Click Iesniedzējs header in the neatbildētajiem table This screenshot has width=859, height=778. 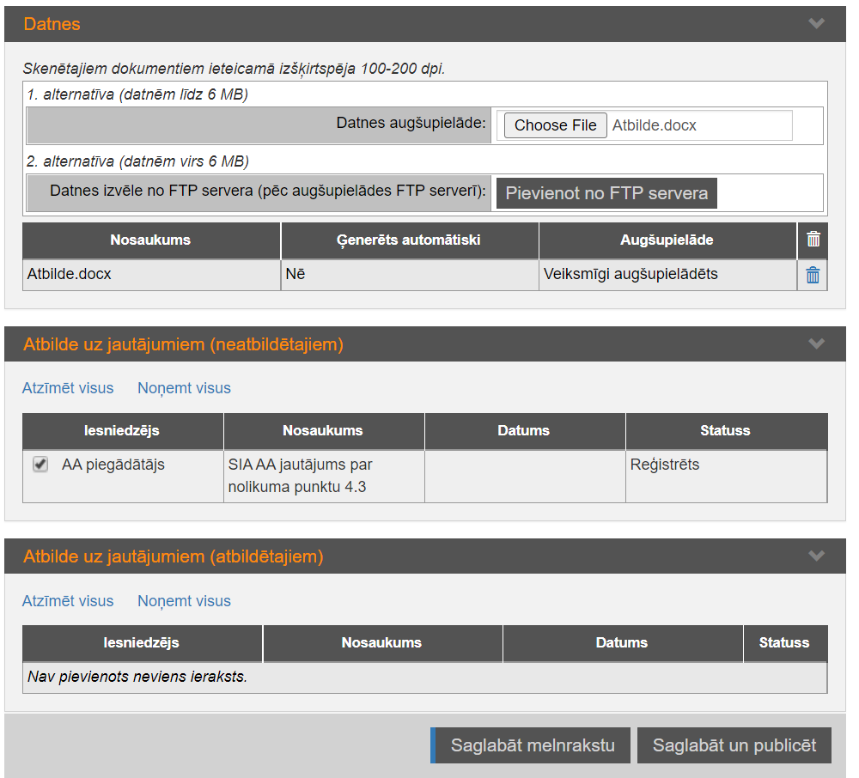(x=122, y=430)
